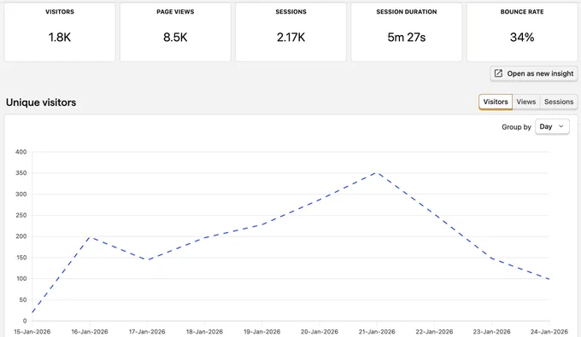
Task: Select the Bounce Rate 34% card
Action: click(522, 32)
